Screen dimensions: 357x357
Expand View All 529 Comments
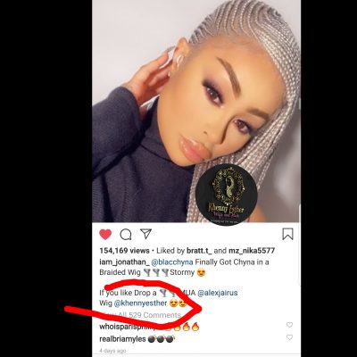pos(142,315)
